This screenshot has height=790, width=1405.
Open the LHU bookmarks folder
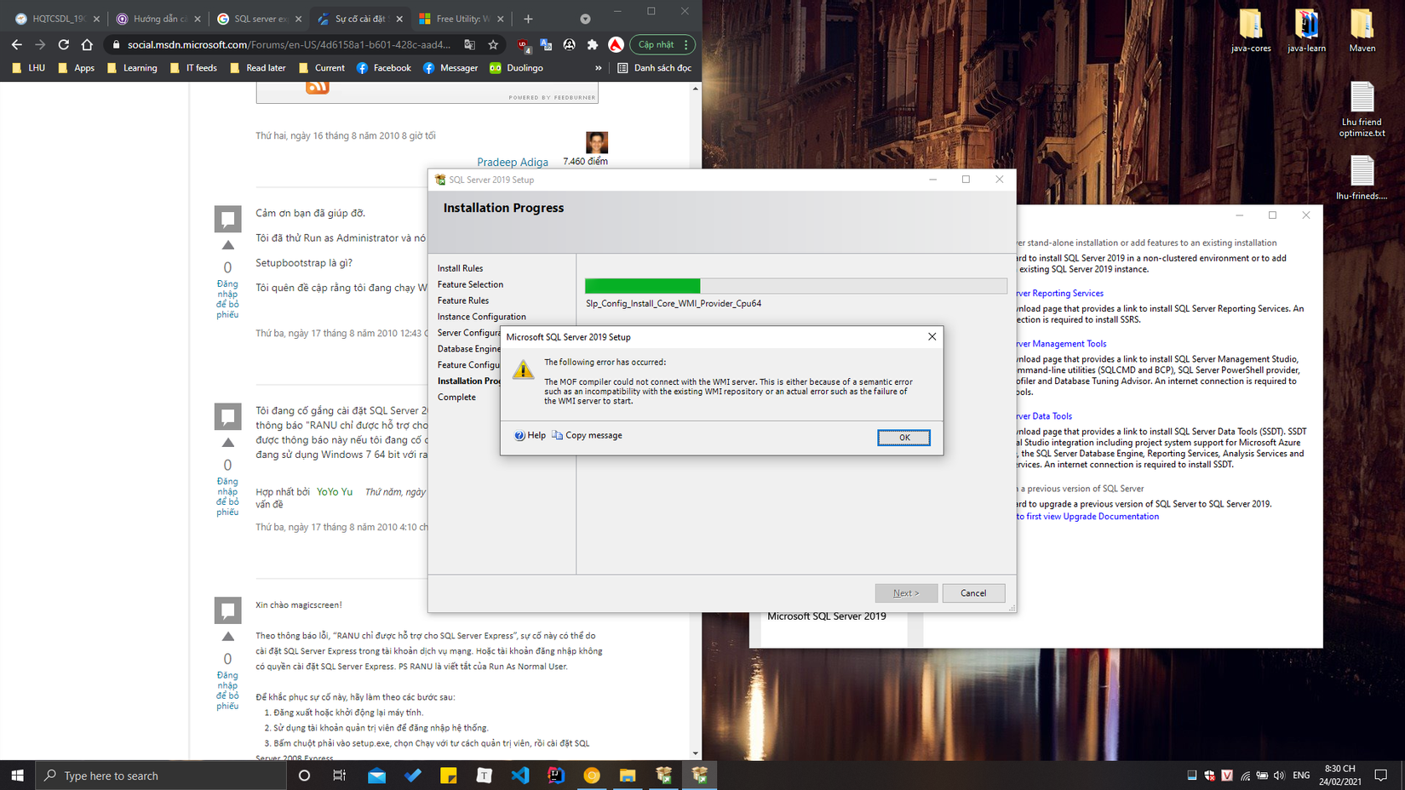click(x=28, y=68)
